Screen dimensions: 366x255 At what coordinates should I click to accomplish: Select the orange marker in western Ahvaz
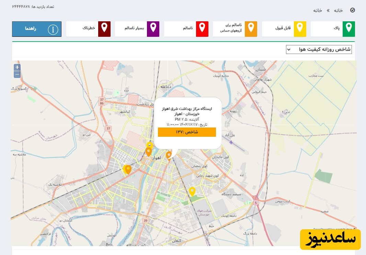[x=128, y=169]
